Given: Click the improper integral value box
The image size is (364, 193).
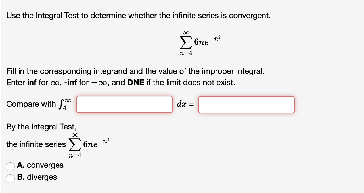Looking at the screenshot, I should [246, 104].
